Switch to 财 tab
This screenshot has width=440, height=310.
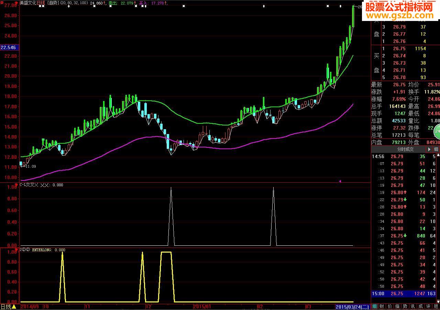(x=382, y=306)
